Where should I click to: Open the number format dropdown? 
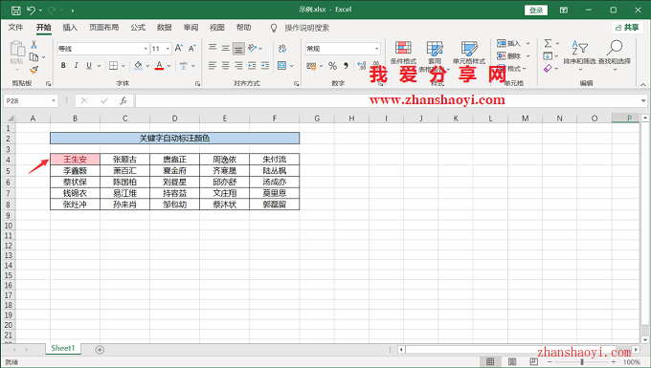(377, 49)
